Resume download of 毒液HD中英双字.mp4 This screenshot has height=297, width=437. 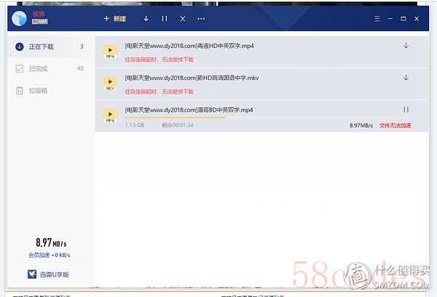tap(406, 46)
